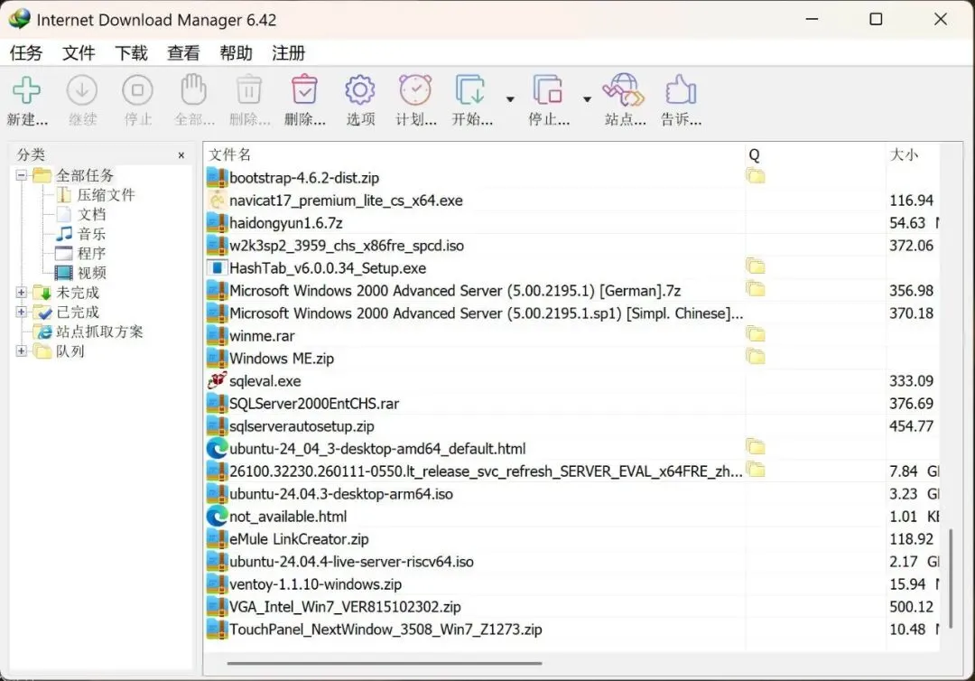Select not_available.html row
975x681 pixels.
tap(572, 517)
